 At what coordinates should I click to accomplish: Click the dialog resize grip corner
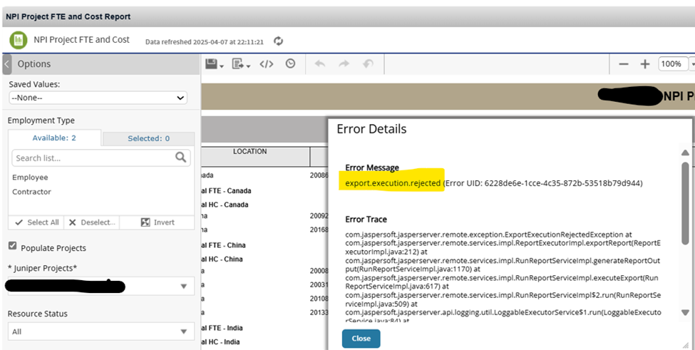pyautogui.click(x=686, y=345)
